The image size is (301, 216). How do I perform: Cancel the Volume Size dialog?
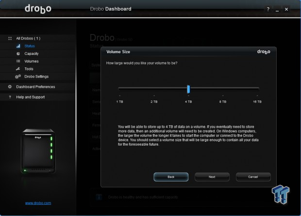253,177
